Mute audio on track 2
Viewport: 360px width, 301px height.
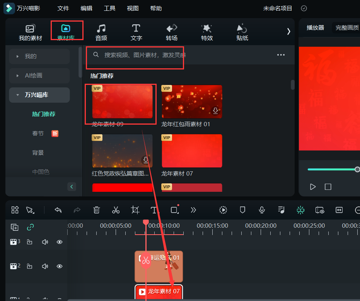click(x=45, y=266)
